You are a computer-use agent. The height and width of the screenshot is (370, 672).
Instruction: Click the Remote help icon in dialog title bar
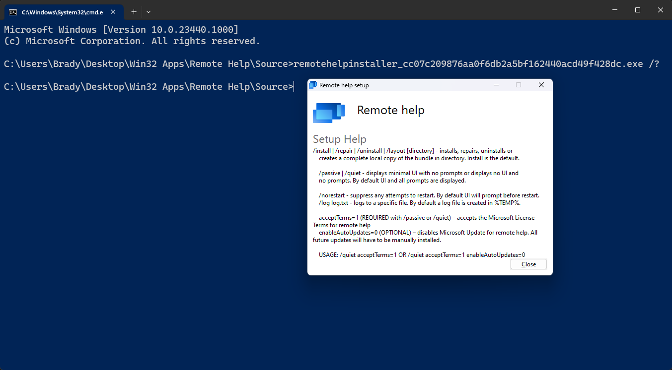(313, 85)
